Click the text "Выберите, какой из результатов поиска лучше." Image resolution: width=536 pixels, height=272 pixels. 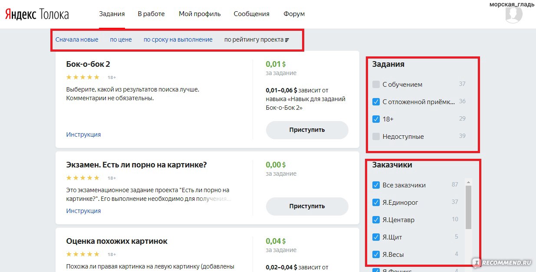[x=133, y=89]
